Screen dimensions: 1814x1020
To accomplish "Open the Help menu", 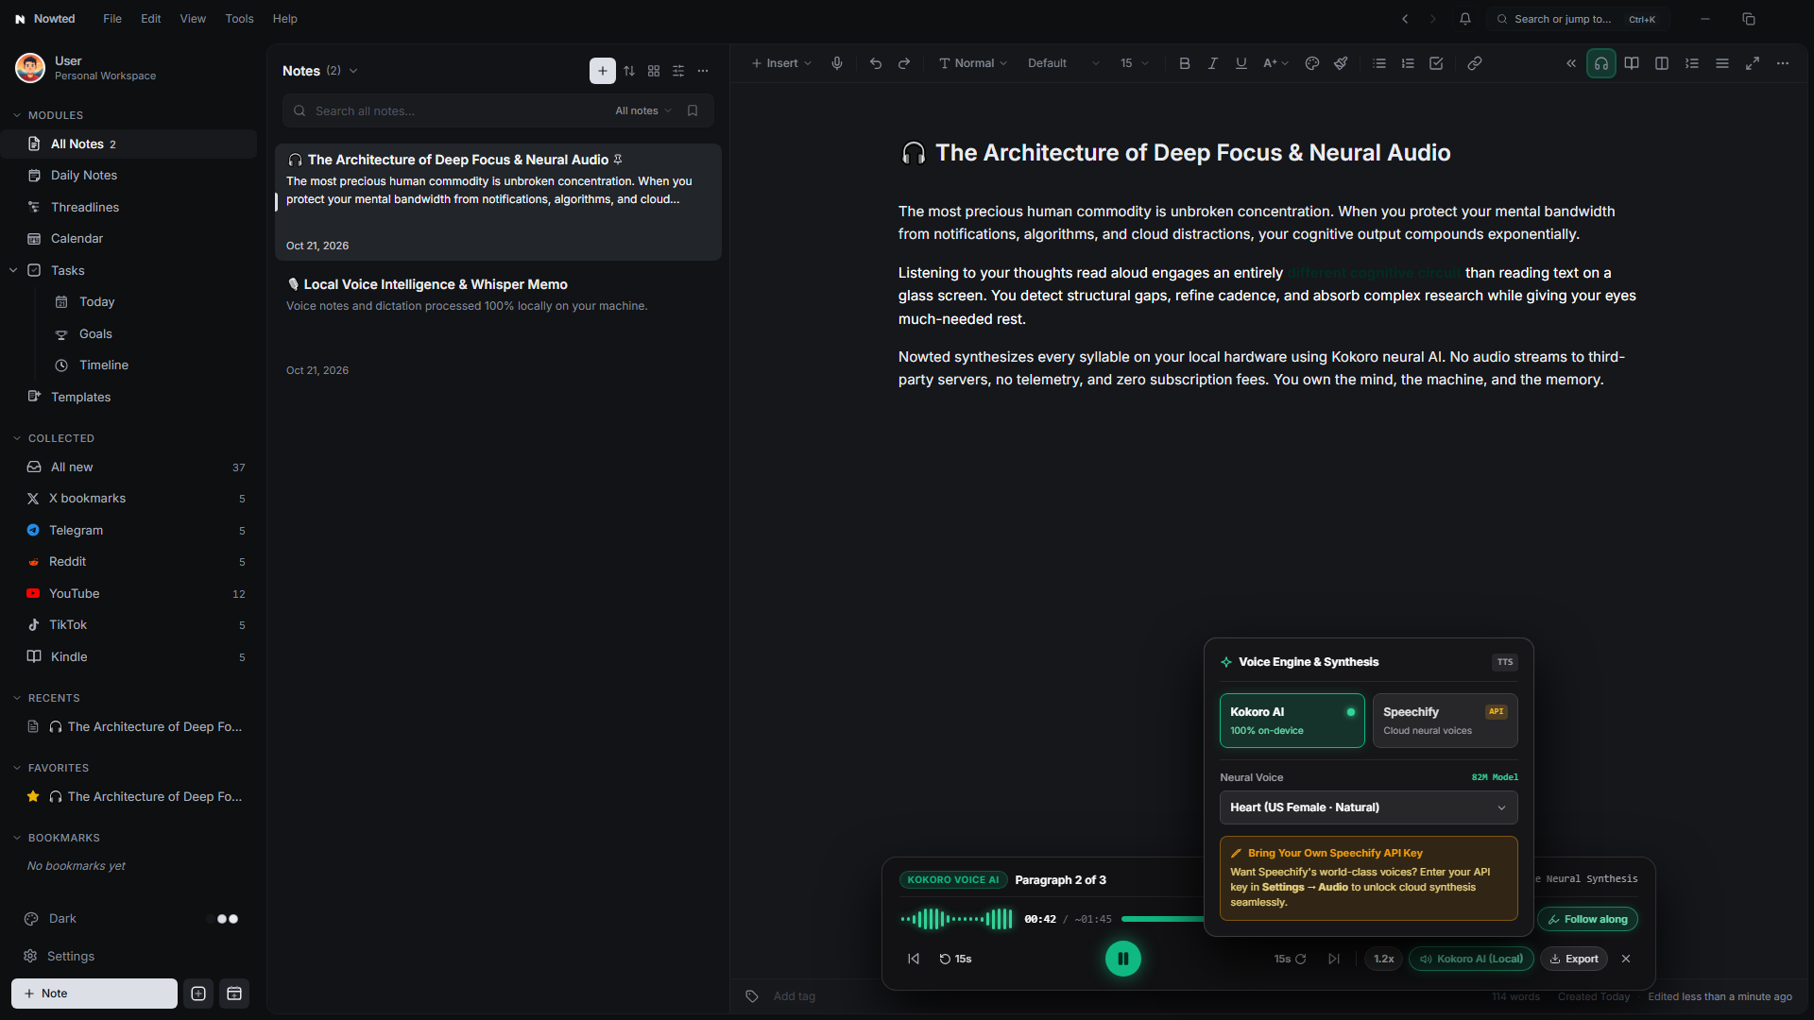I will click(285, 19).
